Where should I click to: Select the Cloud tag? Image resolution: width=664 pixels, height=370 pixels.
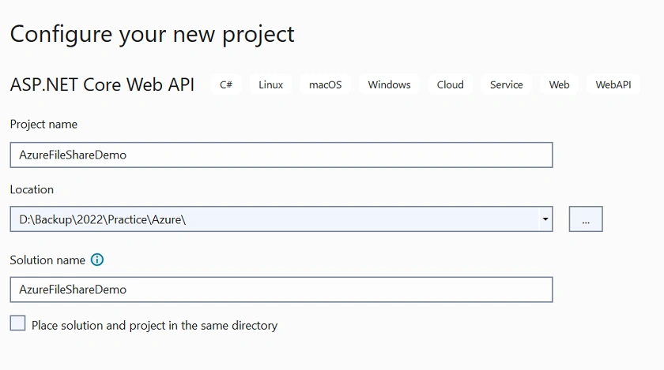click(x=450, y=84)
